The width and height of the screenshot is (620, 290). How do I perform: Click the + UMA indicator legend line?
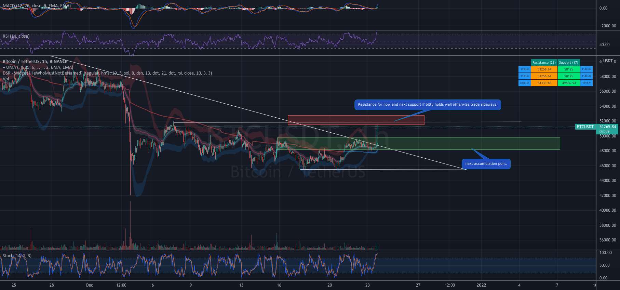tap(38, 67)
